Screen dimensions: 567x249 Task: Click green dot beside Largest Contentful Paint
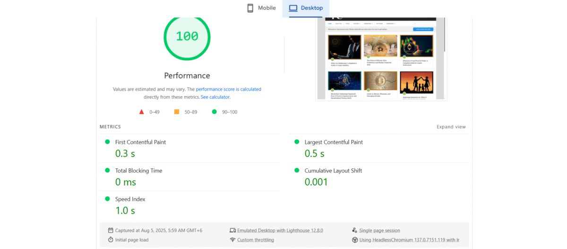tap(297, 141)
